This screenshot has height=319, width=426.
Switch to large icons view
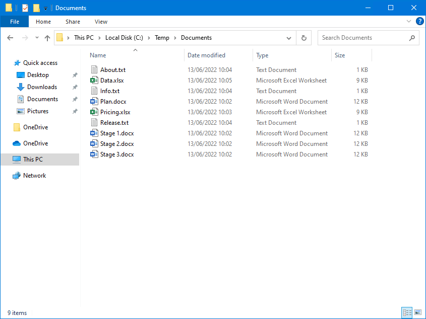417,312
